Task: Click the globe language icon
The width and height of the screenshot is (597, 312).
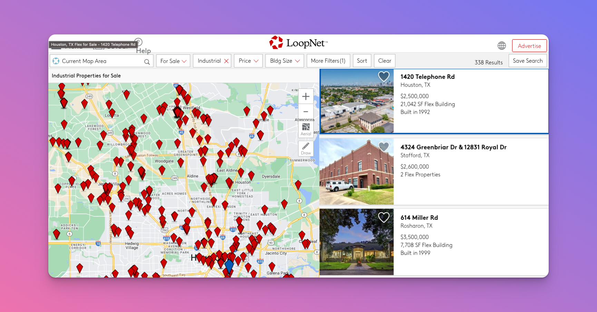Action: pos(502,45)
